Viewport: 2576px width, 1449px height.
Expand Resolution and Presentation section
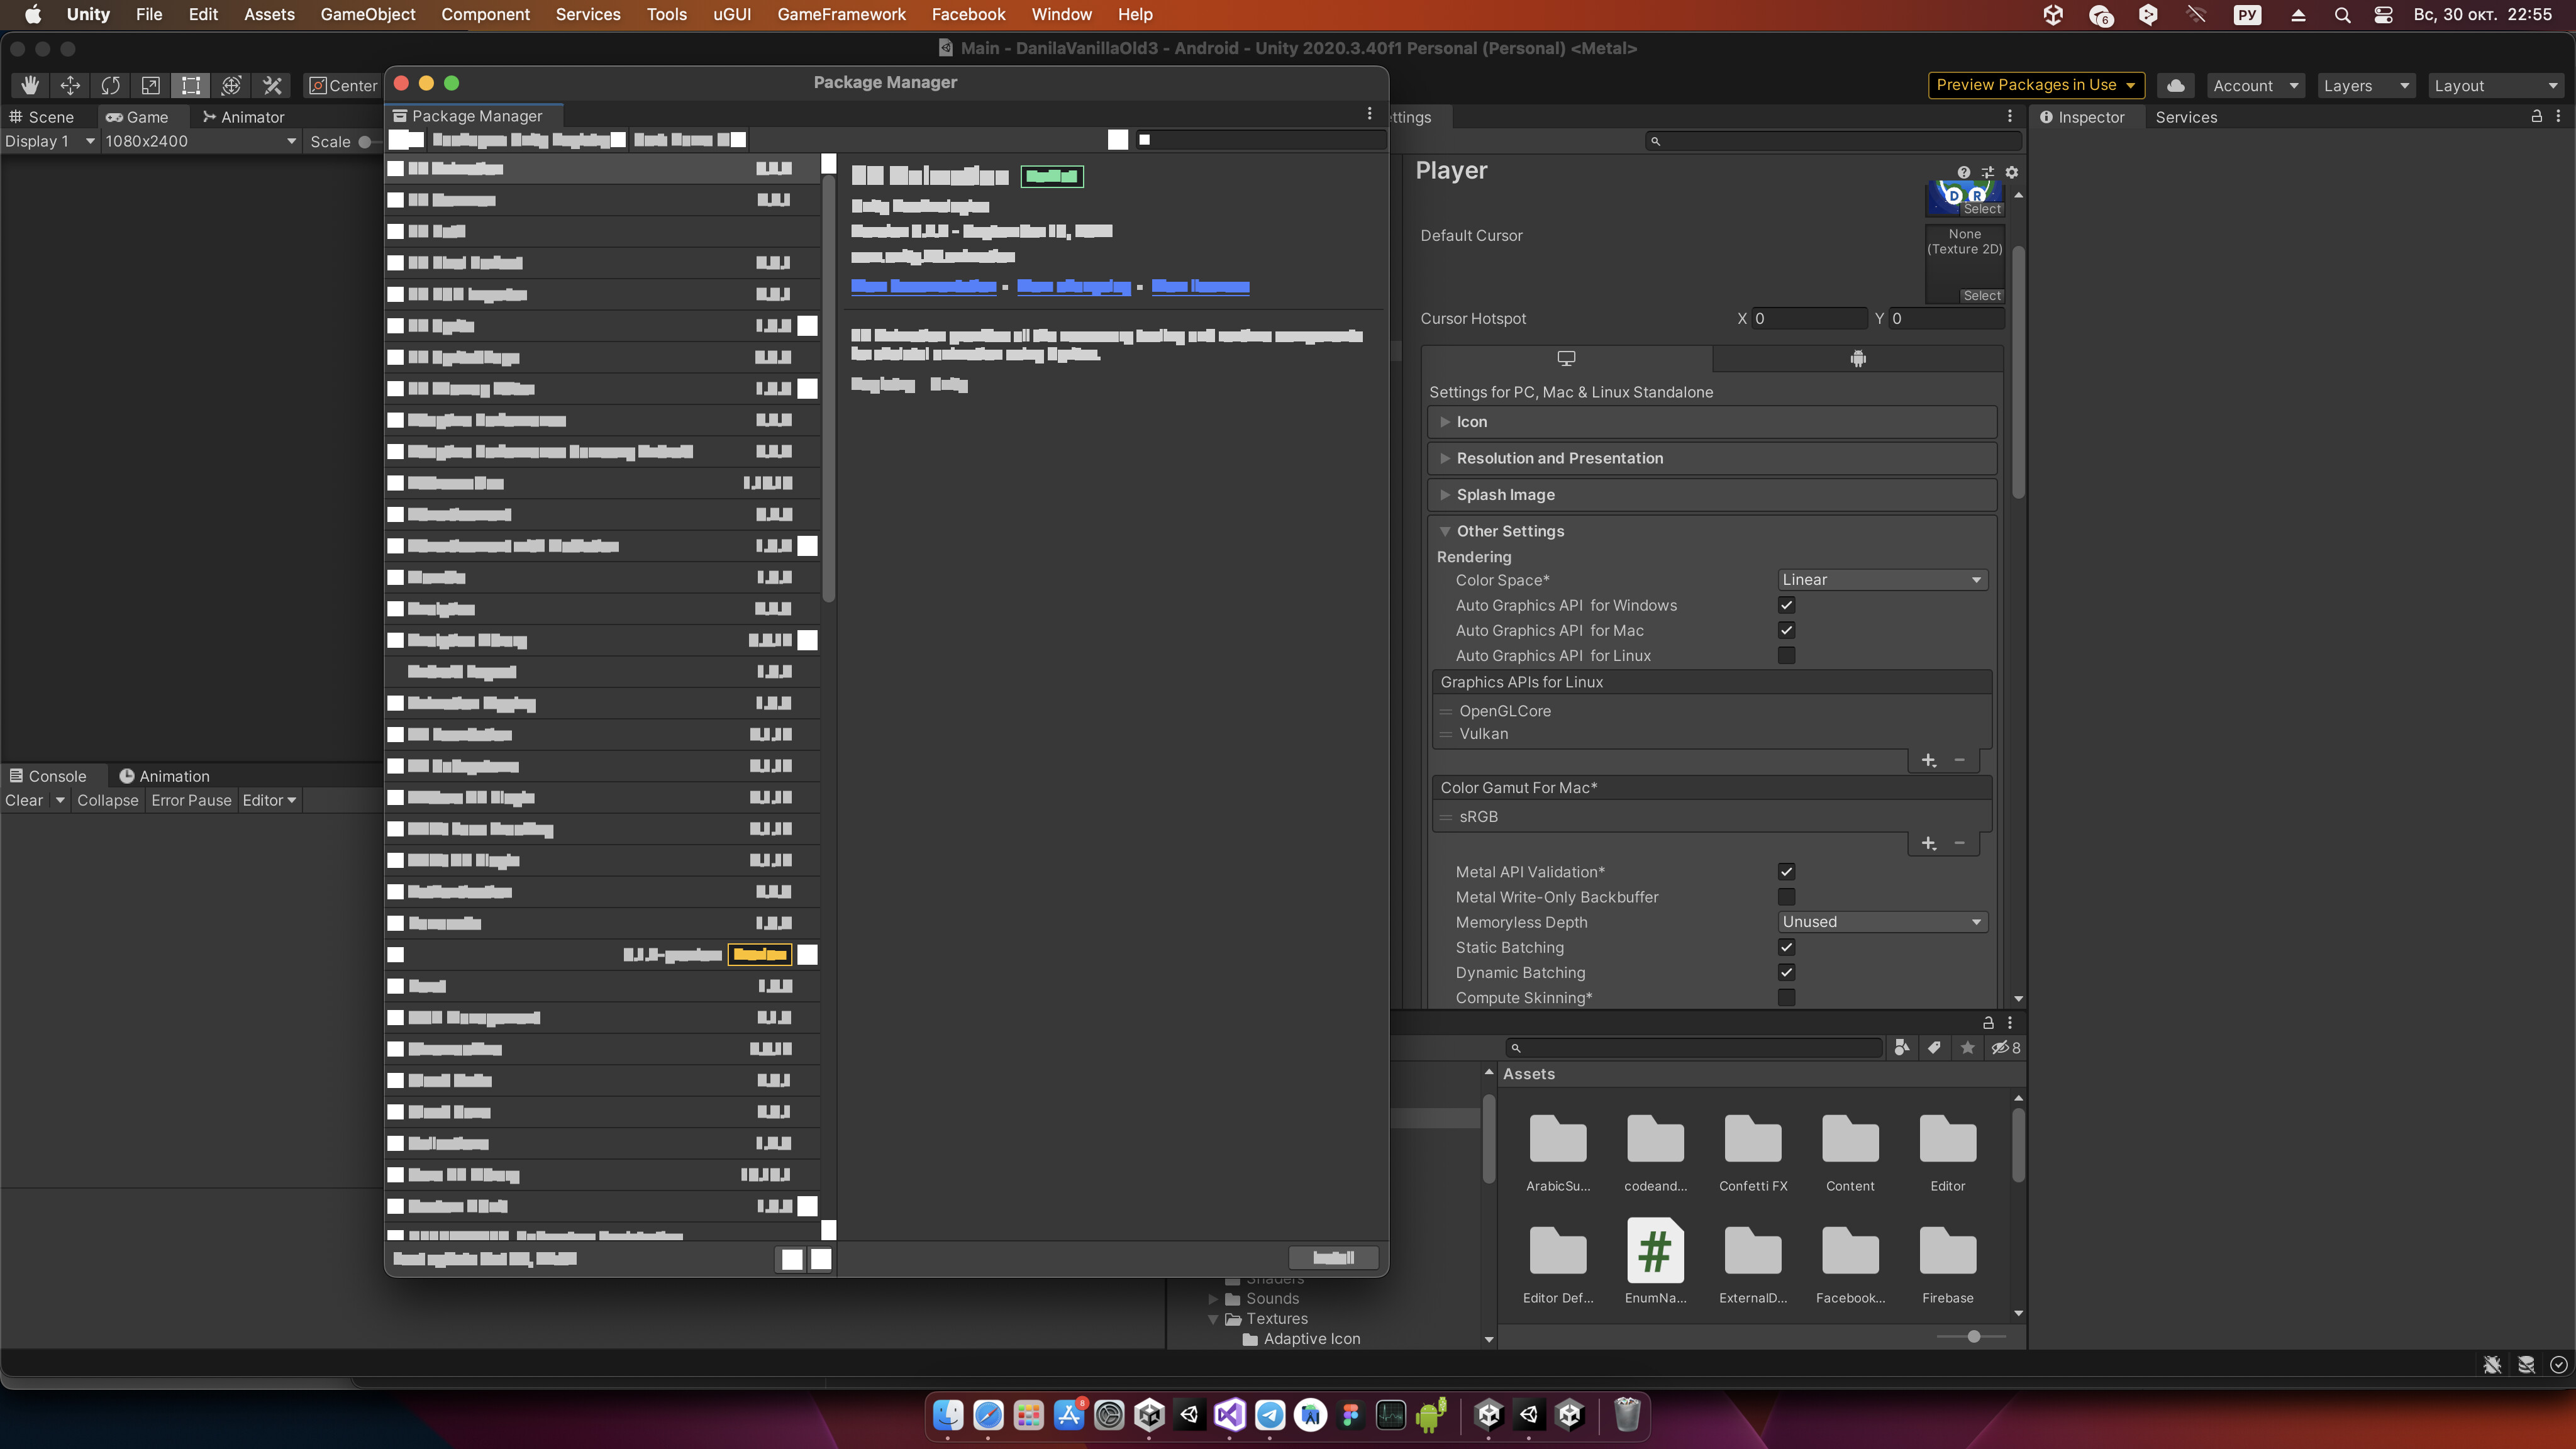point(1712,458)
